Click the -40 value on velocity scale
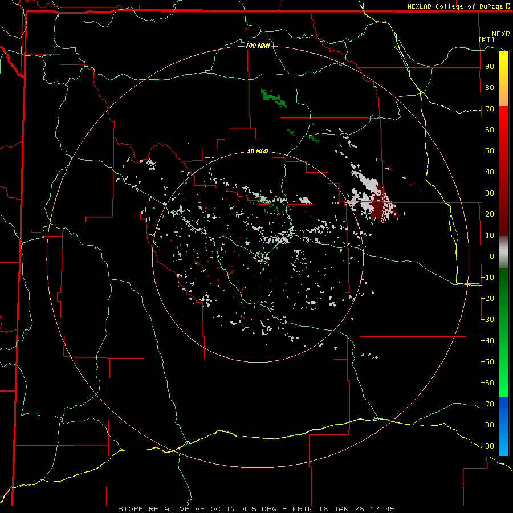513x513 pixels. click(487, 341)
